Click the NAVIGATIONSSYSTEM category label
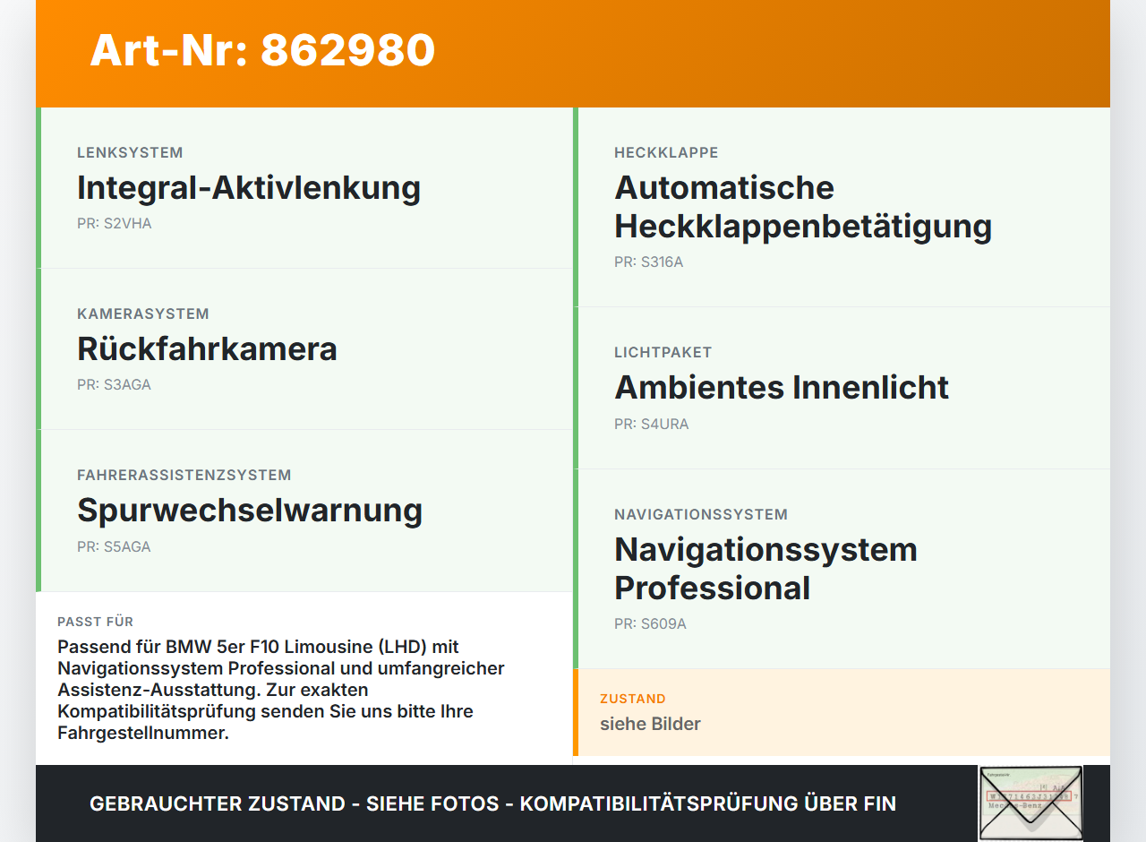1146x842 pixels. [701, 514]
